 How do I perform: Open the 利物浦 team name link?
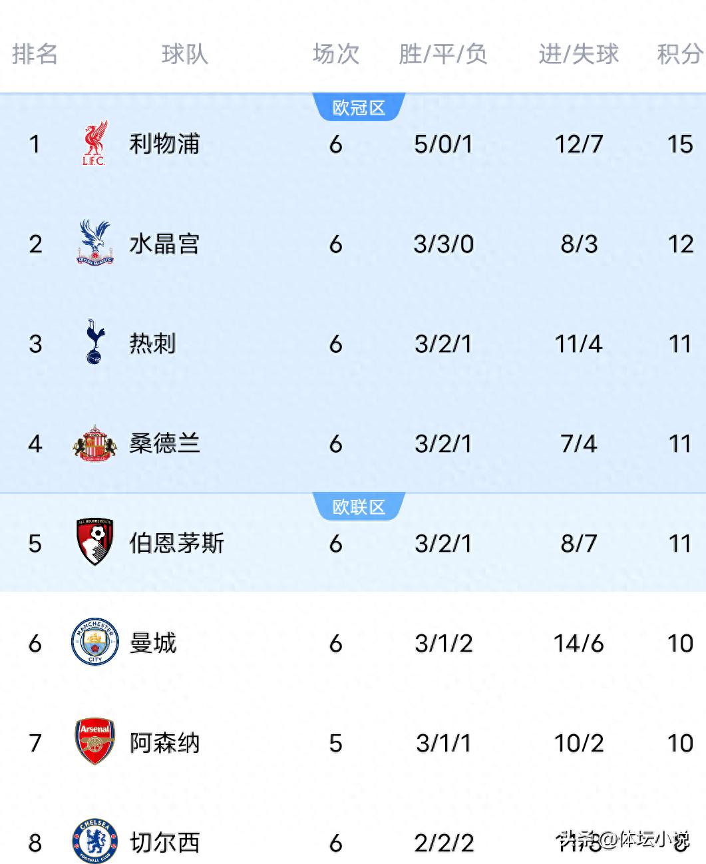[x=165, y=144]
